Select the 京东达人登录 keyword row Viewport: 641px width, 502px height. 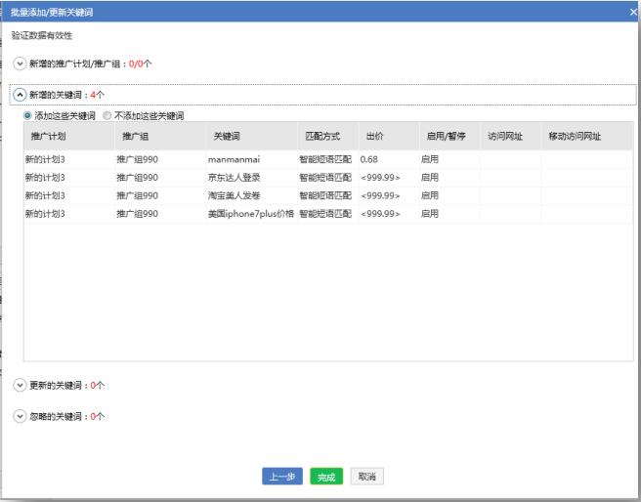coord(235,177)
